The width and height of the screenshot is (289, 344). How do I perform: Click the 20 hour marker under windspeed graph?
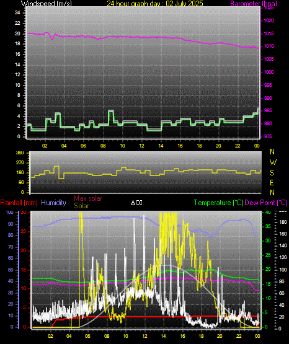pyautogui.click(x=218, y=146)
